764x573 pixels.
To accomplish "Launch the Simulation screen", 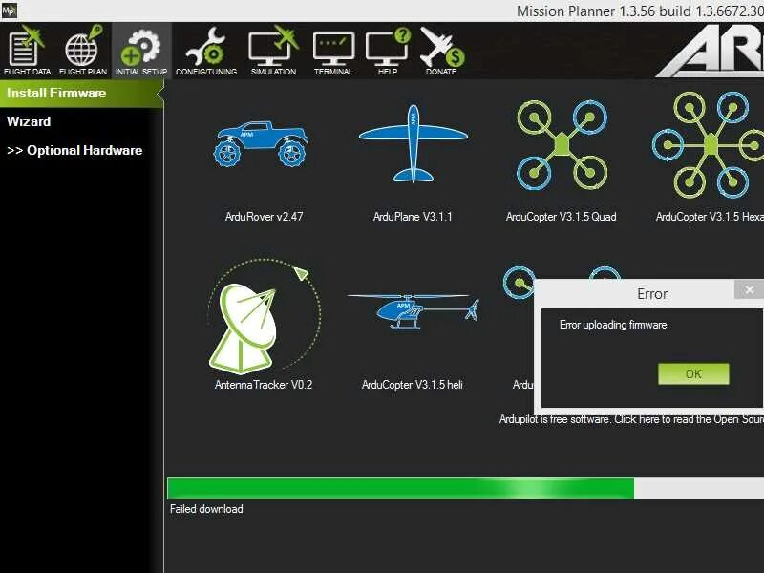I will point(273,52).
